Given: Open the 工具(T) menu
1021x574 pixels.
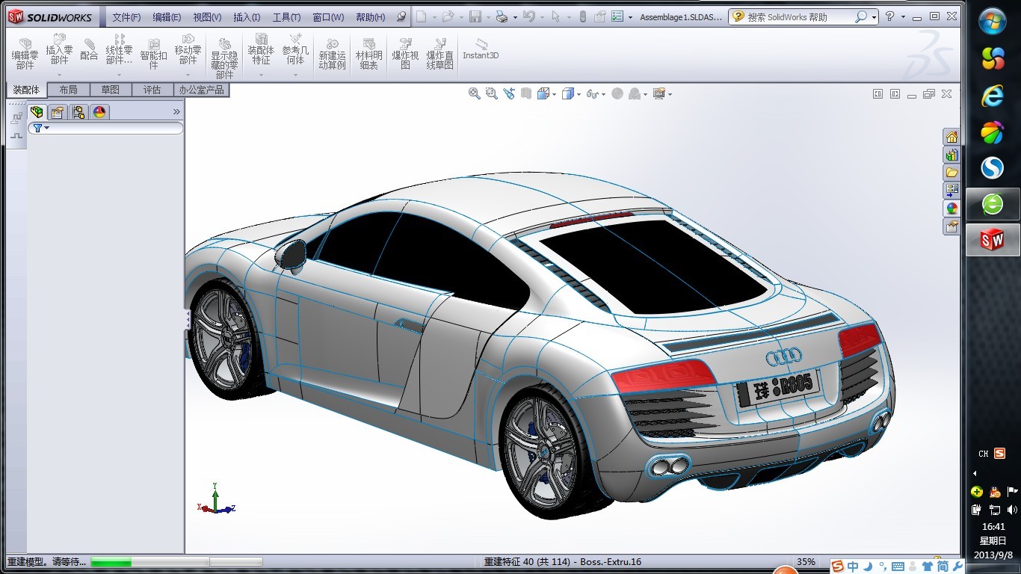Looking at the screenshot, I should pyautogui.click(x=286, y=17).
